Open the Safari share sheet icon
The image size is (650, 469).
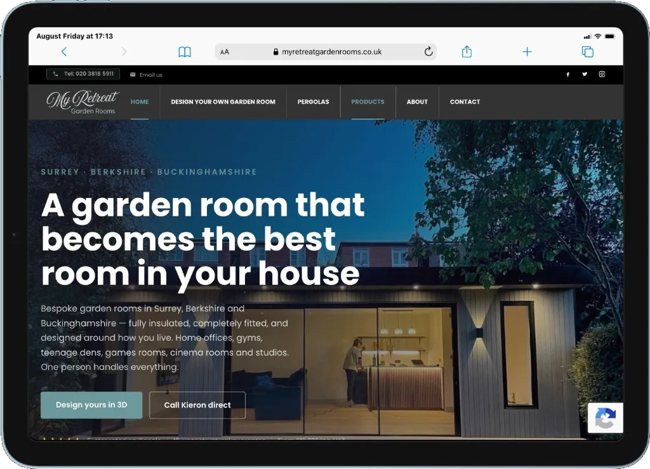(467, 51)
